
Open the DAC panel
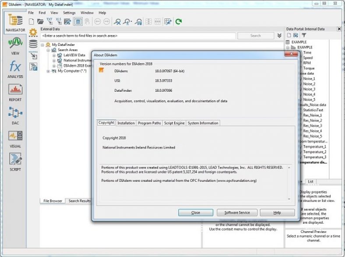tap(15, 116)
